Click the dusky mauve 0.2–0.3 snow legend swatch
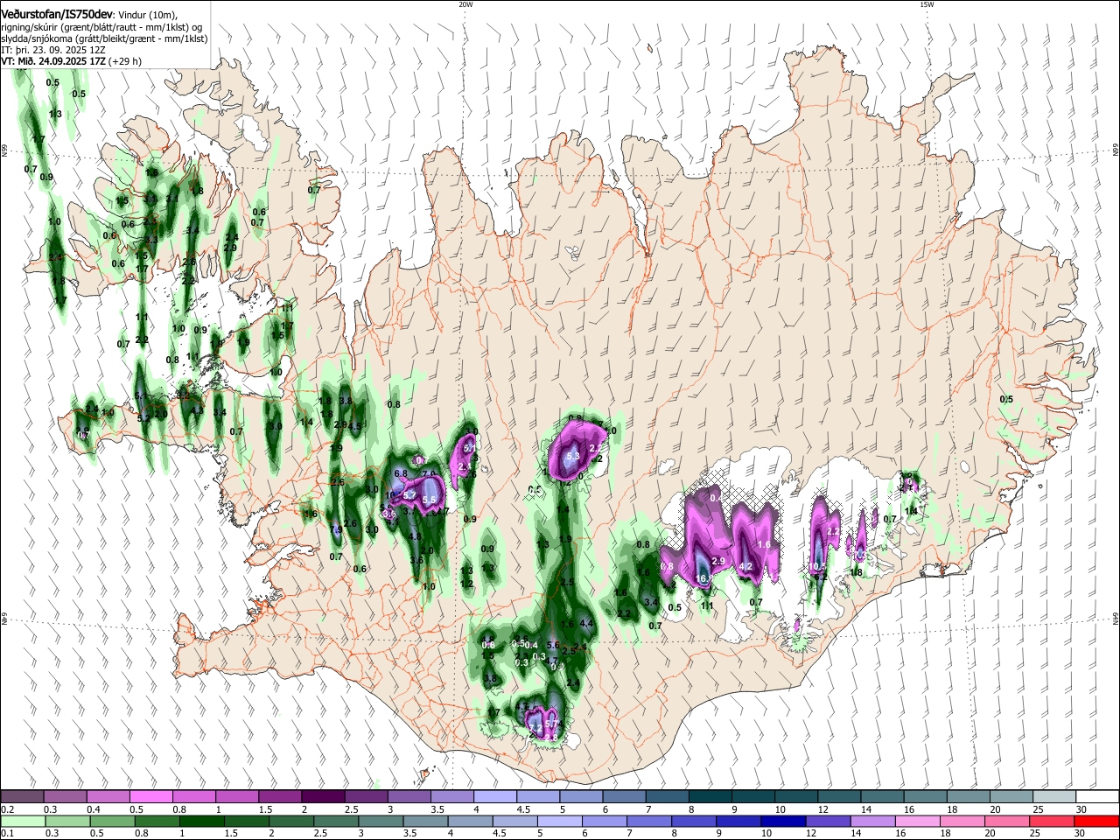The width and height of the screenshot is (1120, 840). tap(23, 796)
